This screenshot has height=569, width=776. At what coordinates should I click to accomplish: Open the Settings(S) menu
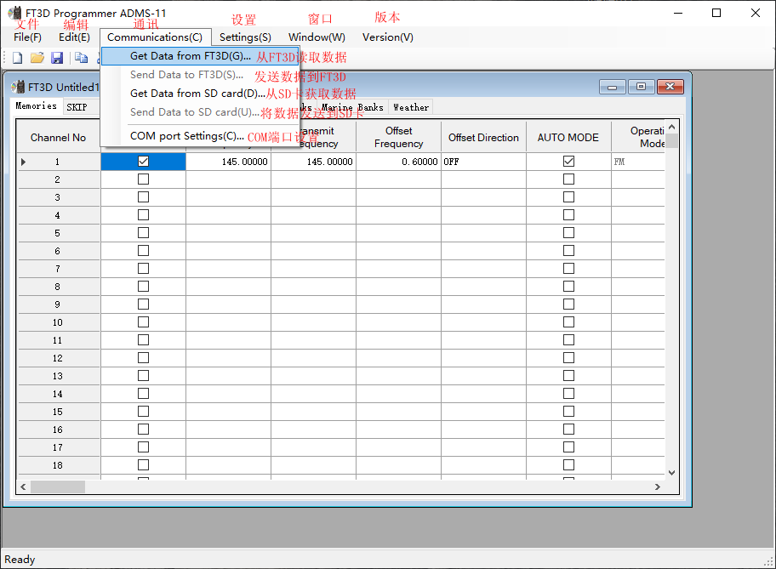click(x=245, y=37)
